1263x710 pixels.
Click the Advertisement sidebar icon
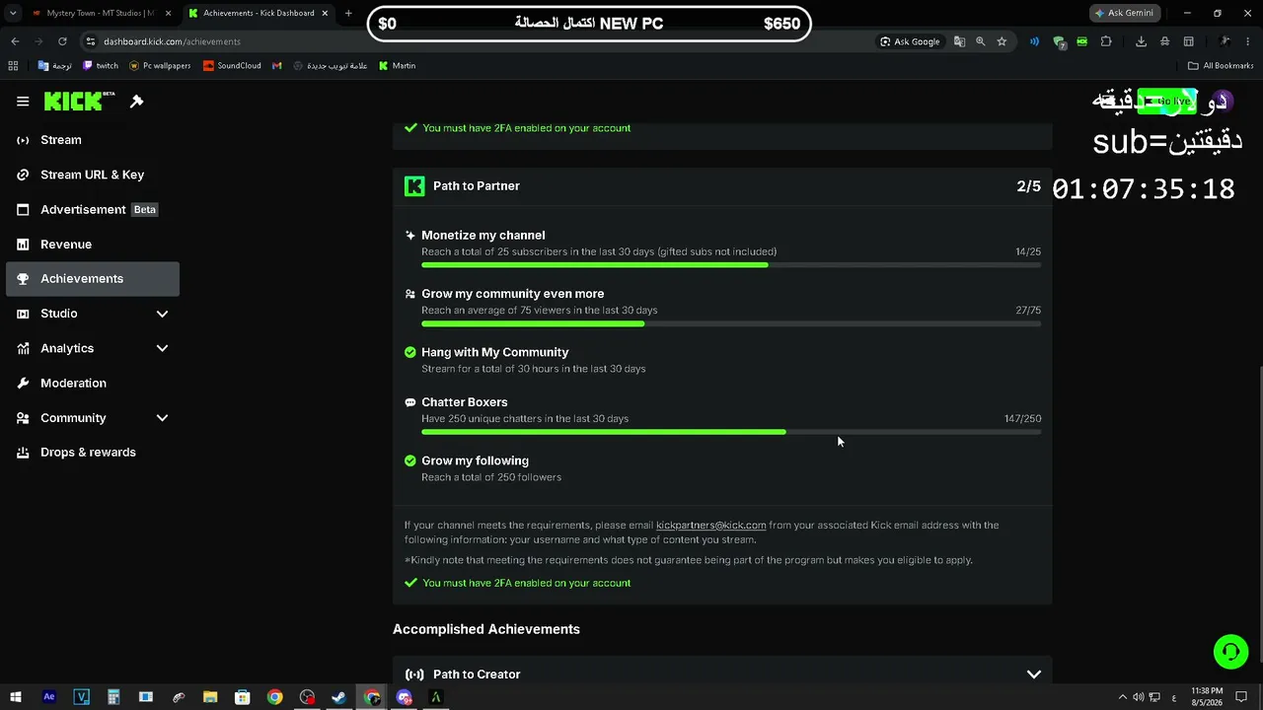[x=23, y=209]
